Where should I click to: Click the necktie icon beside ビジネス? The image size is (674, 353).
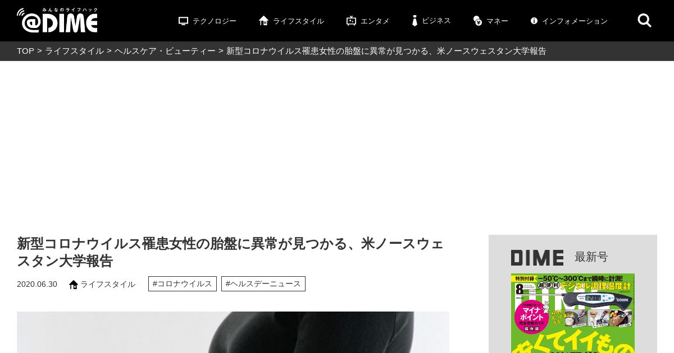[x=415, y=21]
